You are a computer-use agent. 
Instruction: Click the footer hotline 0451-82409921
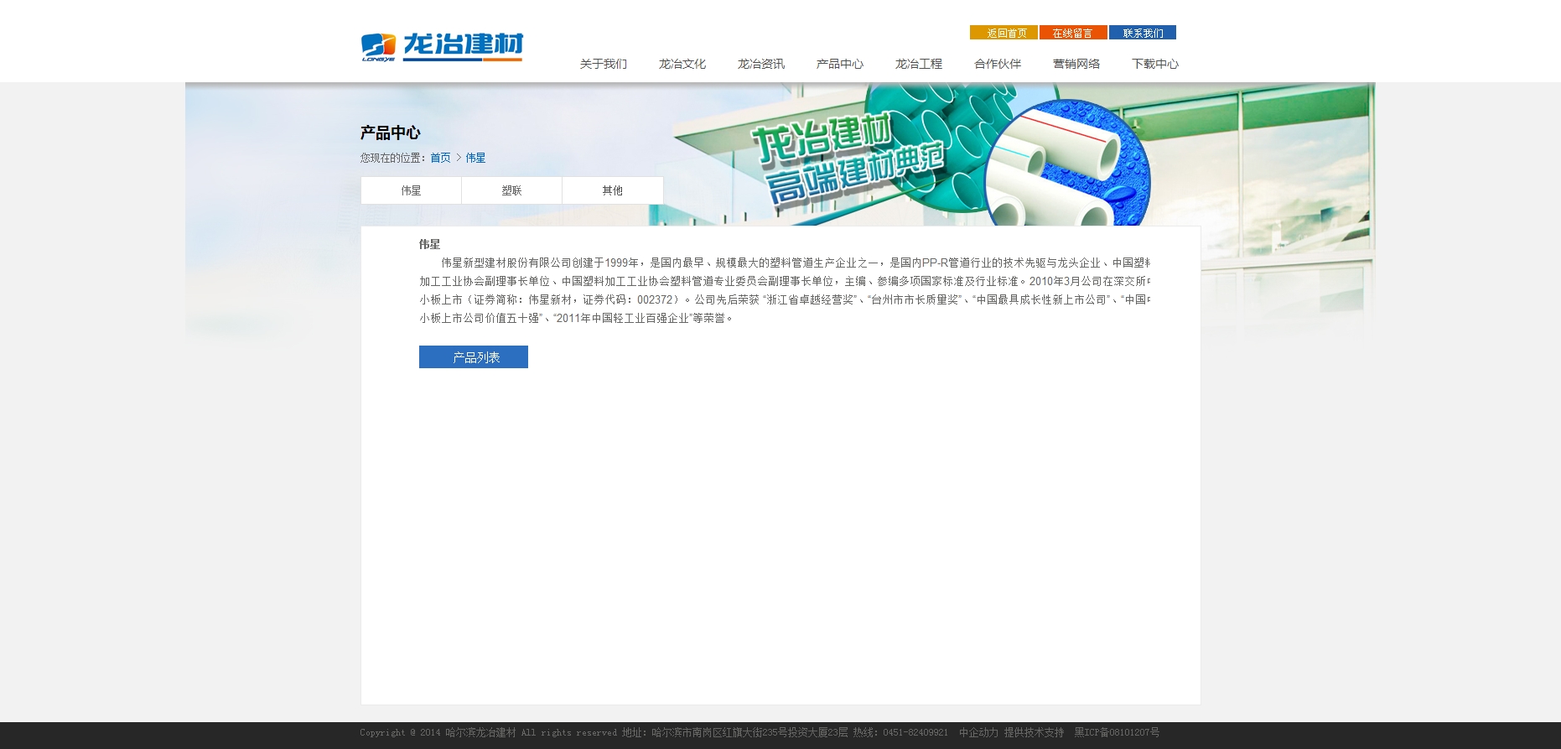tap(915, 733)
